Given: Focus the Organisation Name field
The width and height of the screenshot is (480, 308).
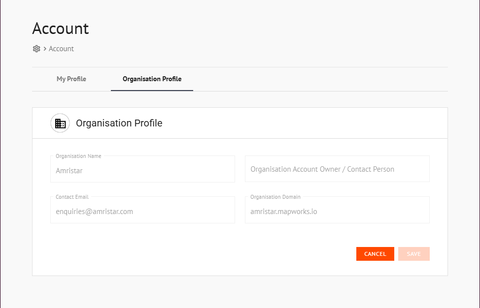Looking at the screenshot, I should (142, 169).
